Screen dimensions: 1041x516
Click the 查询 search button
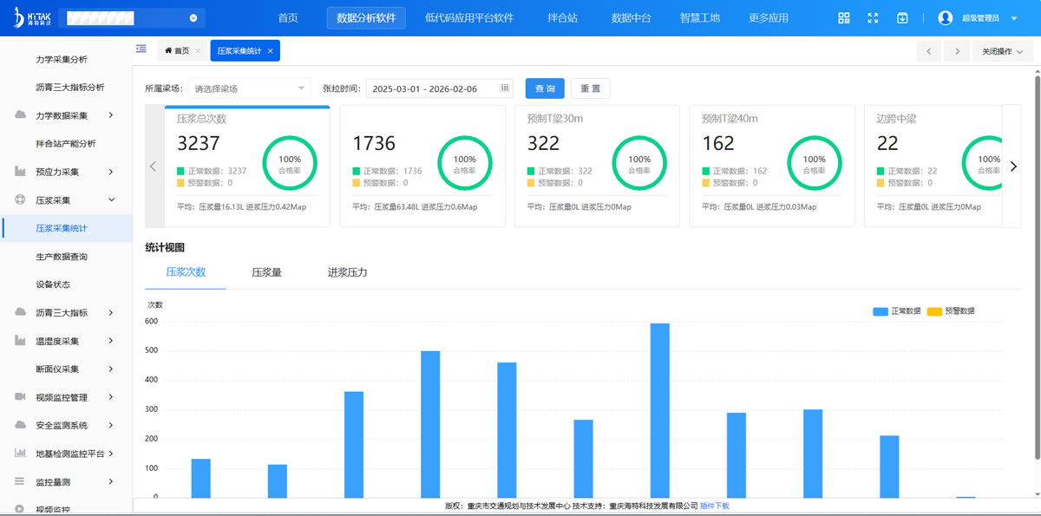(x=545, y=88)
